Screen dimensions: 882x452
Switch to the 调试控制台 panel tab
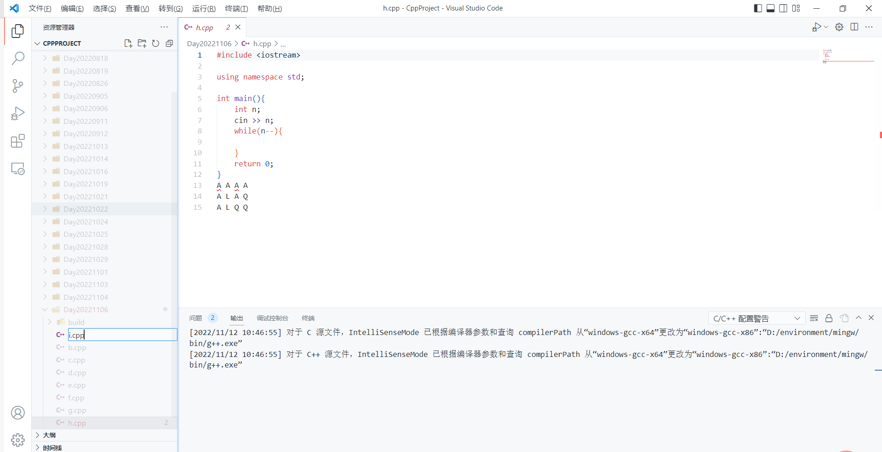(272, 318)
